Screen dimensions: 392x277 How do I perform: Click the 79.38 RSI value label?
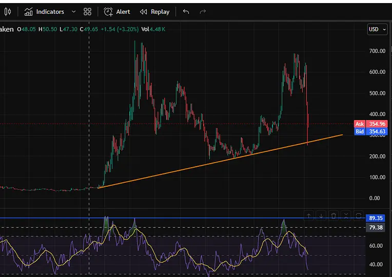tap(376, 228)
